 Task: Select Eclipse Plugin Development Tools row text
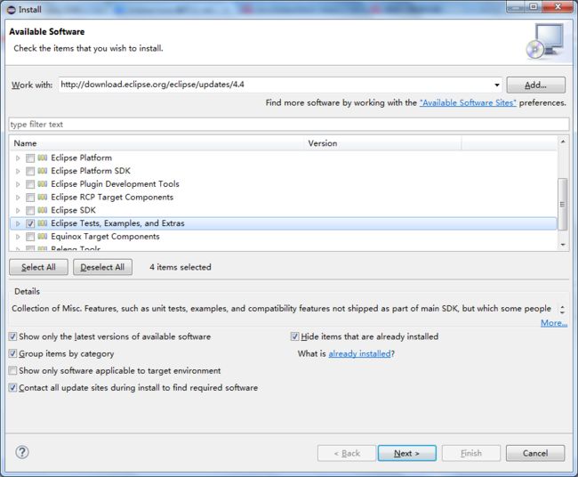[115, 183]
